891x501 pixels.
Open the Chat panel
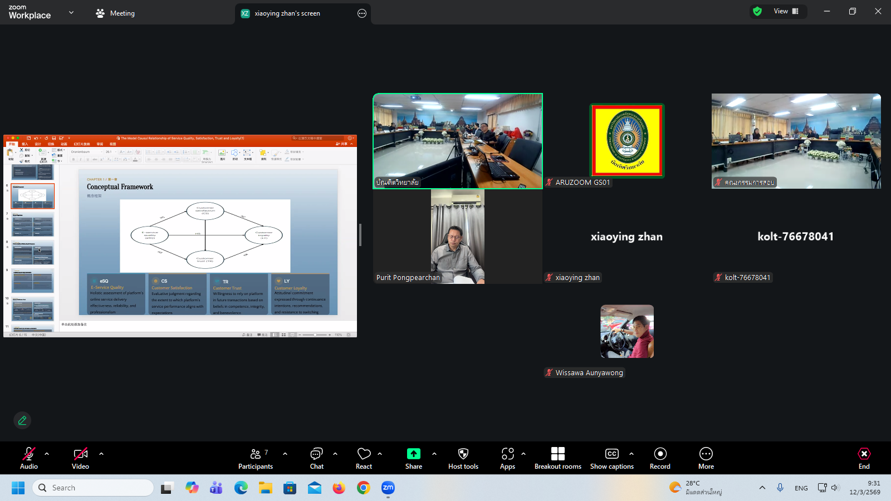pos(316,458)
